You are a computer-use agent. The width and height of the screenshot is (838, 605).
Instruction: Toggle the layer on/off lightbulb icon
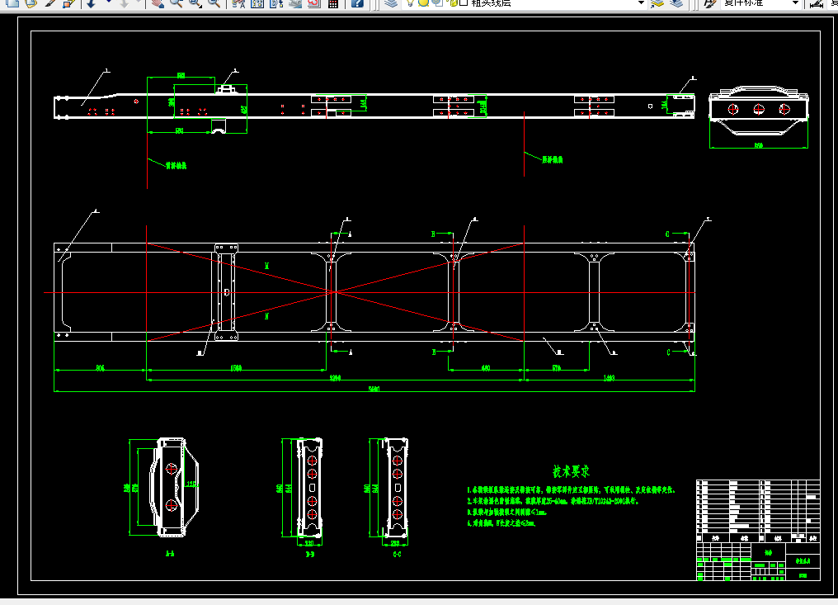[x=410, y=3]
